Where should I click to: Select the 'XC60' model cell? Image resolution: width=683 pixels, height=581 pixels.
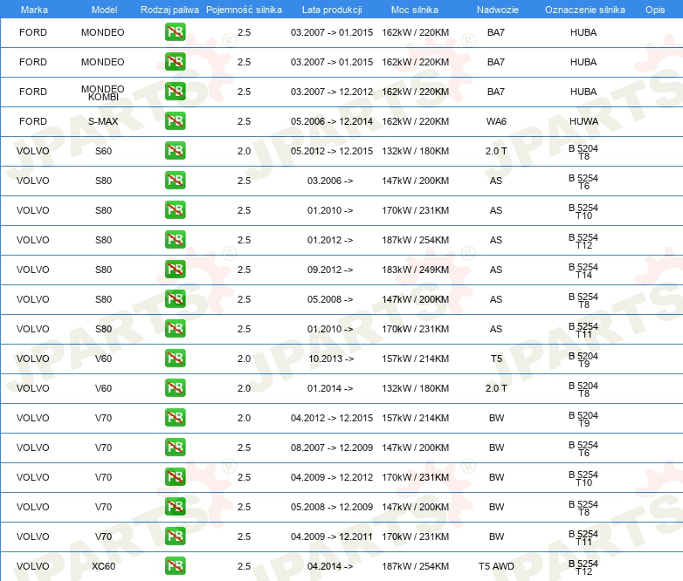pos(103,566)
